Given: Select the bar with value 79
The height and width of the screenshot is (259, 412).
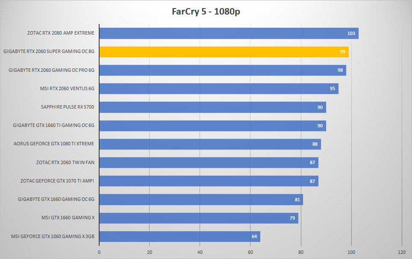Looking at the screenshot, I should tap(199, 218).
